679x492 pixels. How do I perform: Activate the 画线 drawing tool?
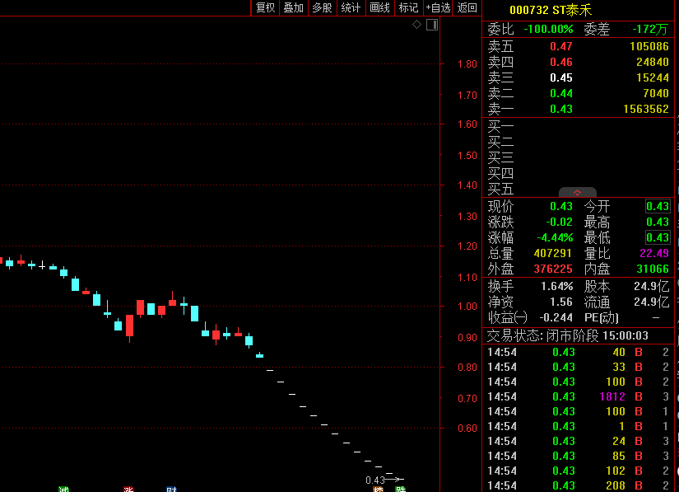click(379, 7)
